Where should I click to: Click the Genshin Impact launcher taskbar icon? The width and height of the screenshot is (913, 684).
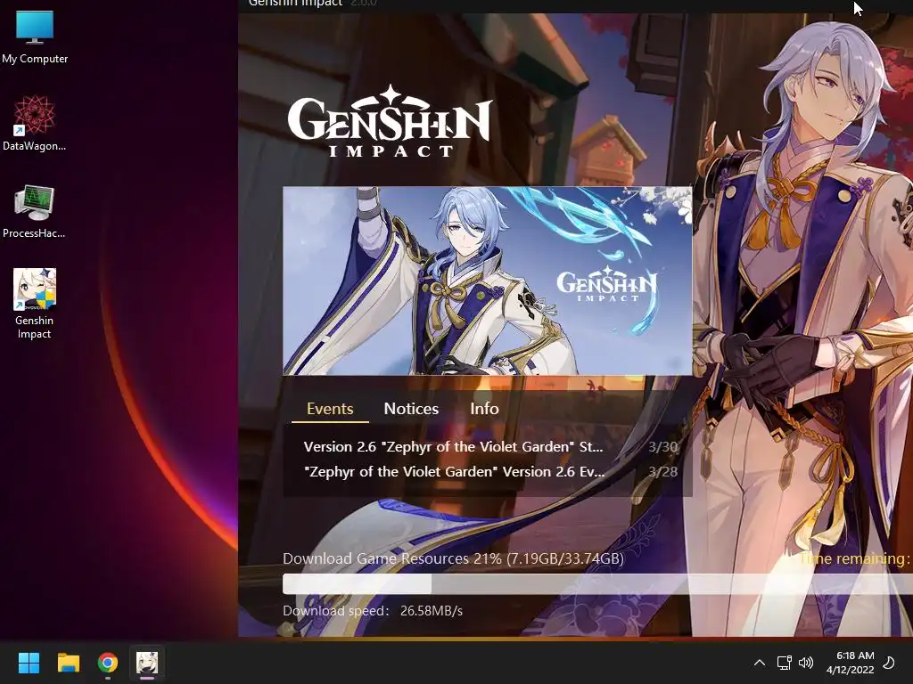click(147, 663)
